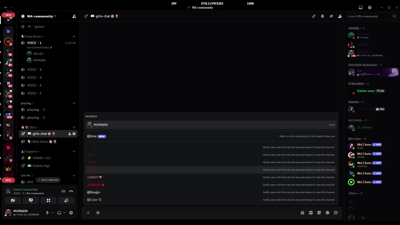
Task: Join VOICE 3 channel
Action: tap(48, 77)
